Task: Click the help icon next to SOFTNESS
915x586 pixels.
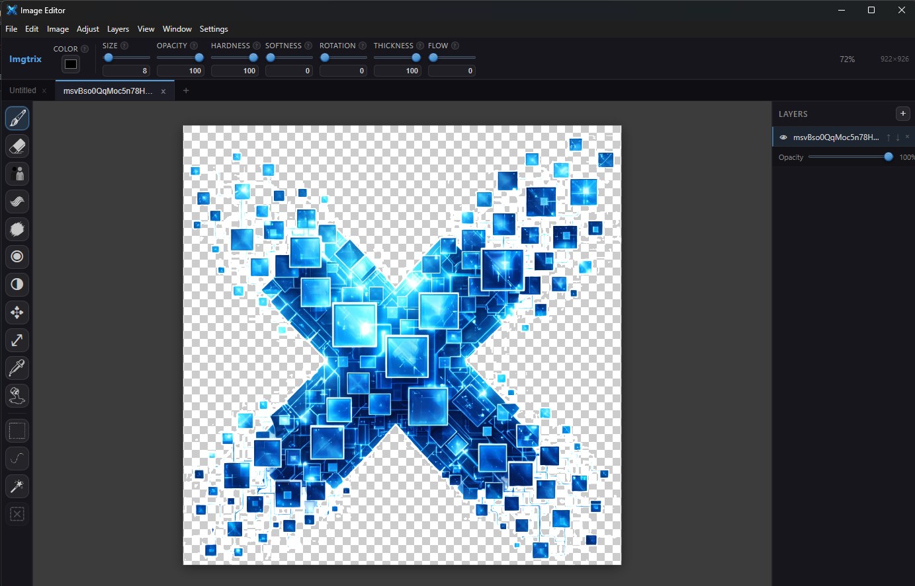Action: click(x=308, y=46)
